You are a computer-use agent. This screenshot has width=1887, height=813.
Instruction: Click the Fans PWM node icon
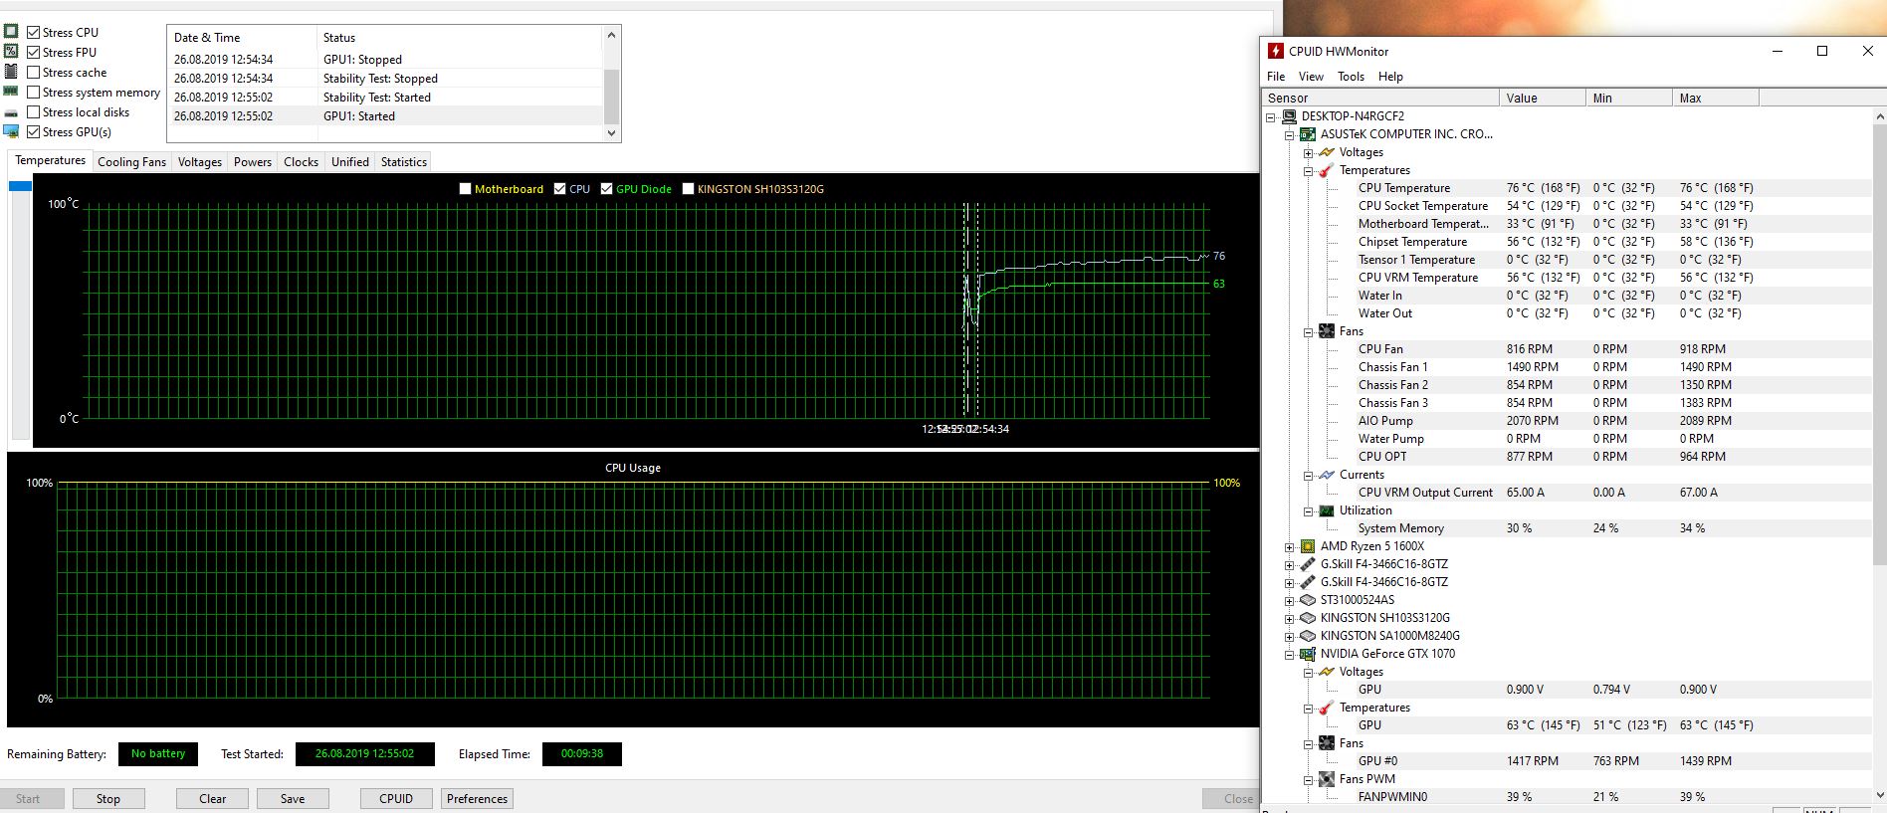[x=1327, y=779]
